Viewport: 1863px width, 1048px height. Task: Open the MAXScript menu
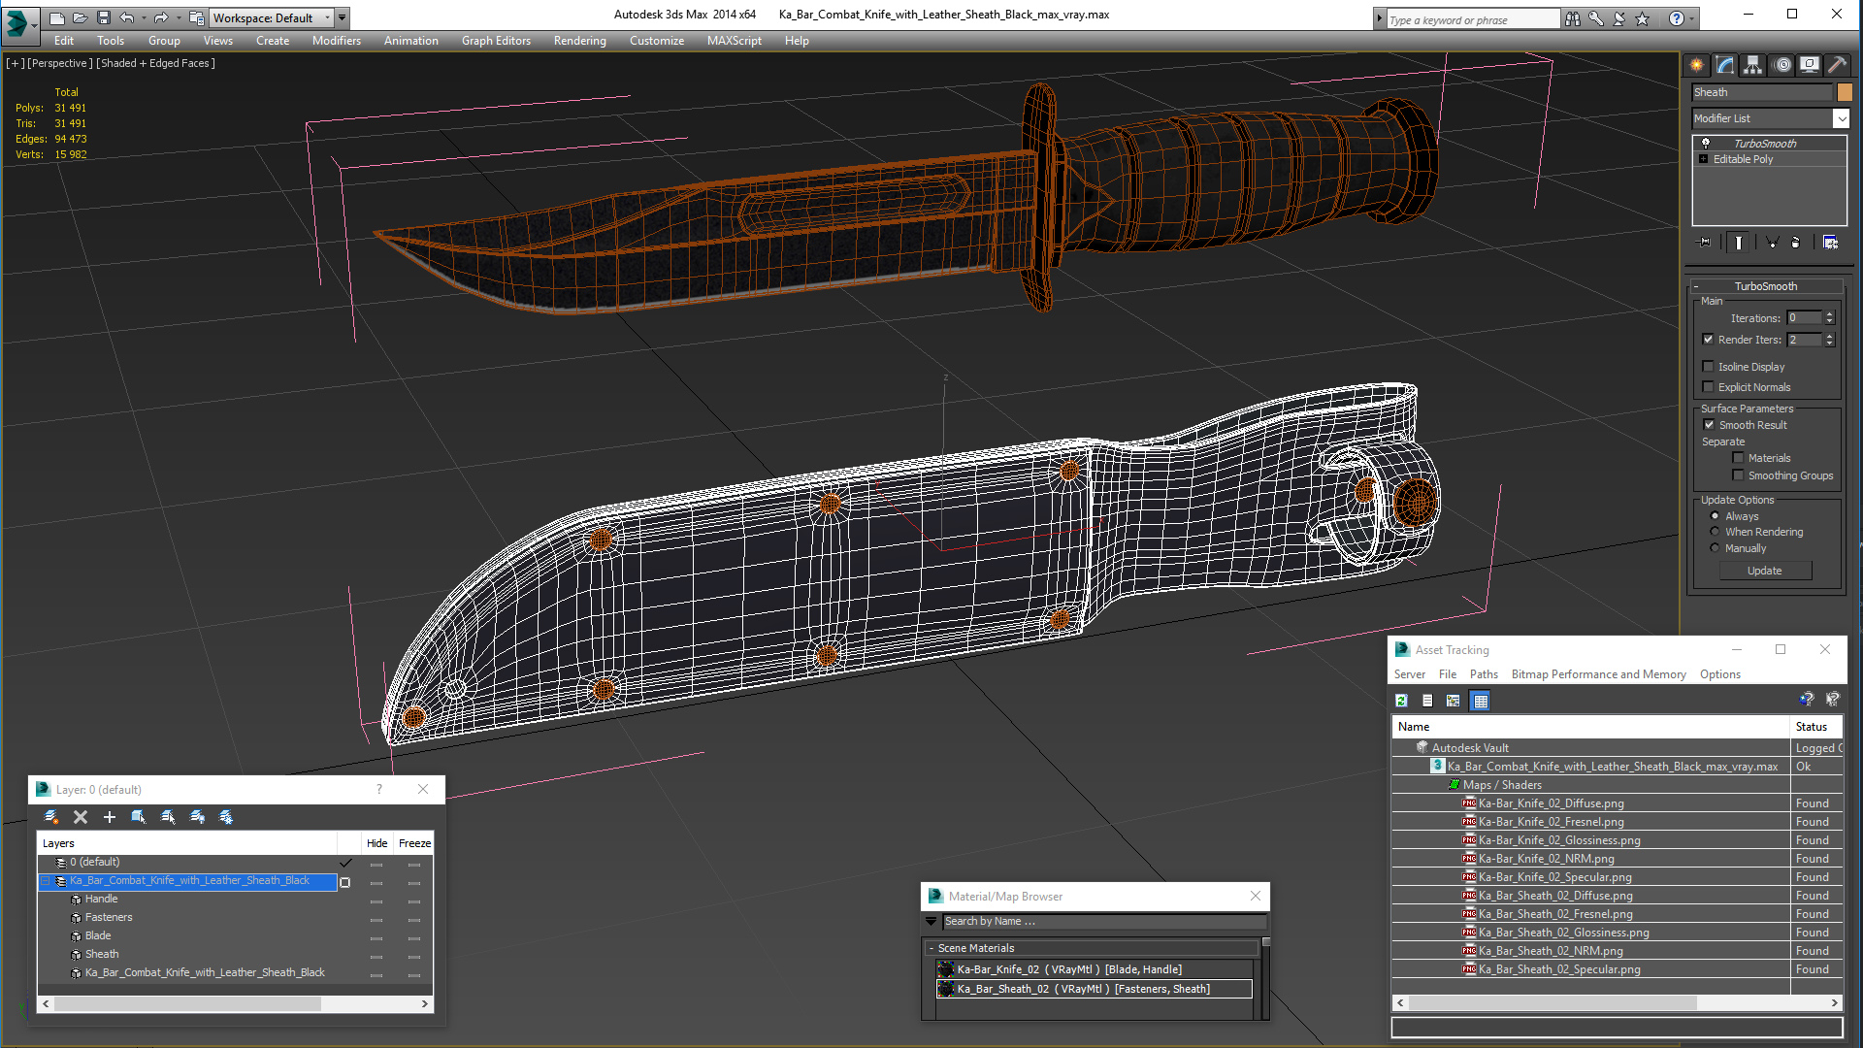[734, 41]
